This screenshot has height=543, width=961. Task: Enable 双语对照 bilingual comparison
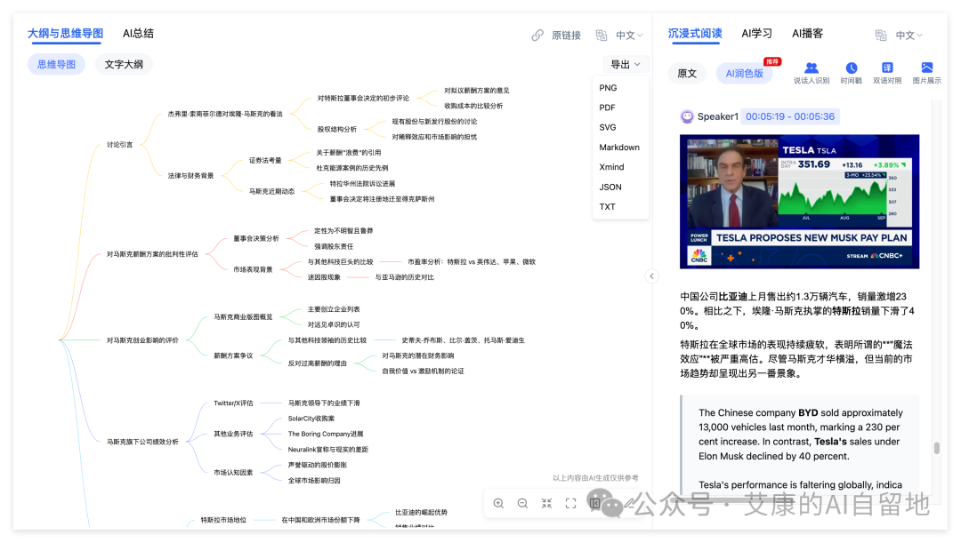tap(885, 73)
